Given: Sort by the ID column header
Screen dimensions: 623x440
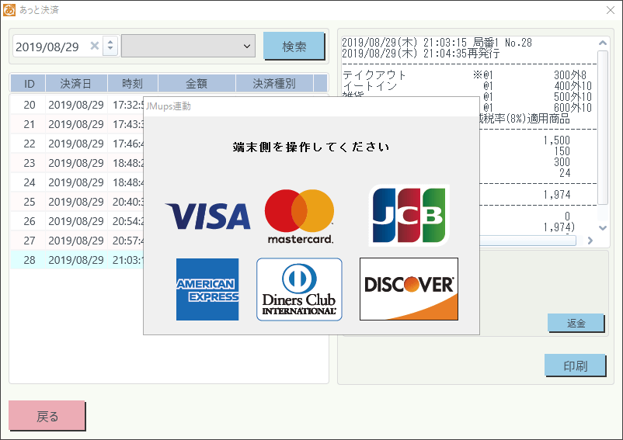Looking at the screenshot, I should pos(29,84).
